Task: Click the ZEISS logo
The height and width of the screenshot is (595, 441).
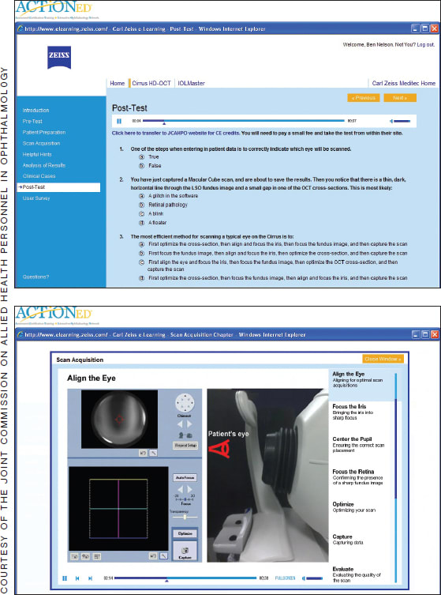Action: coord(59,58)
